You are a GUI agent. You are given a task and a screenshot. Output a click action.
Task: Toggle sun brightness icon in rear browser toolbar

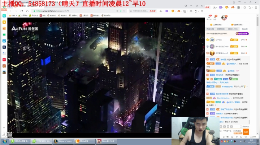coord(245,8)
